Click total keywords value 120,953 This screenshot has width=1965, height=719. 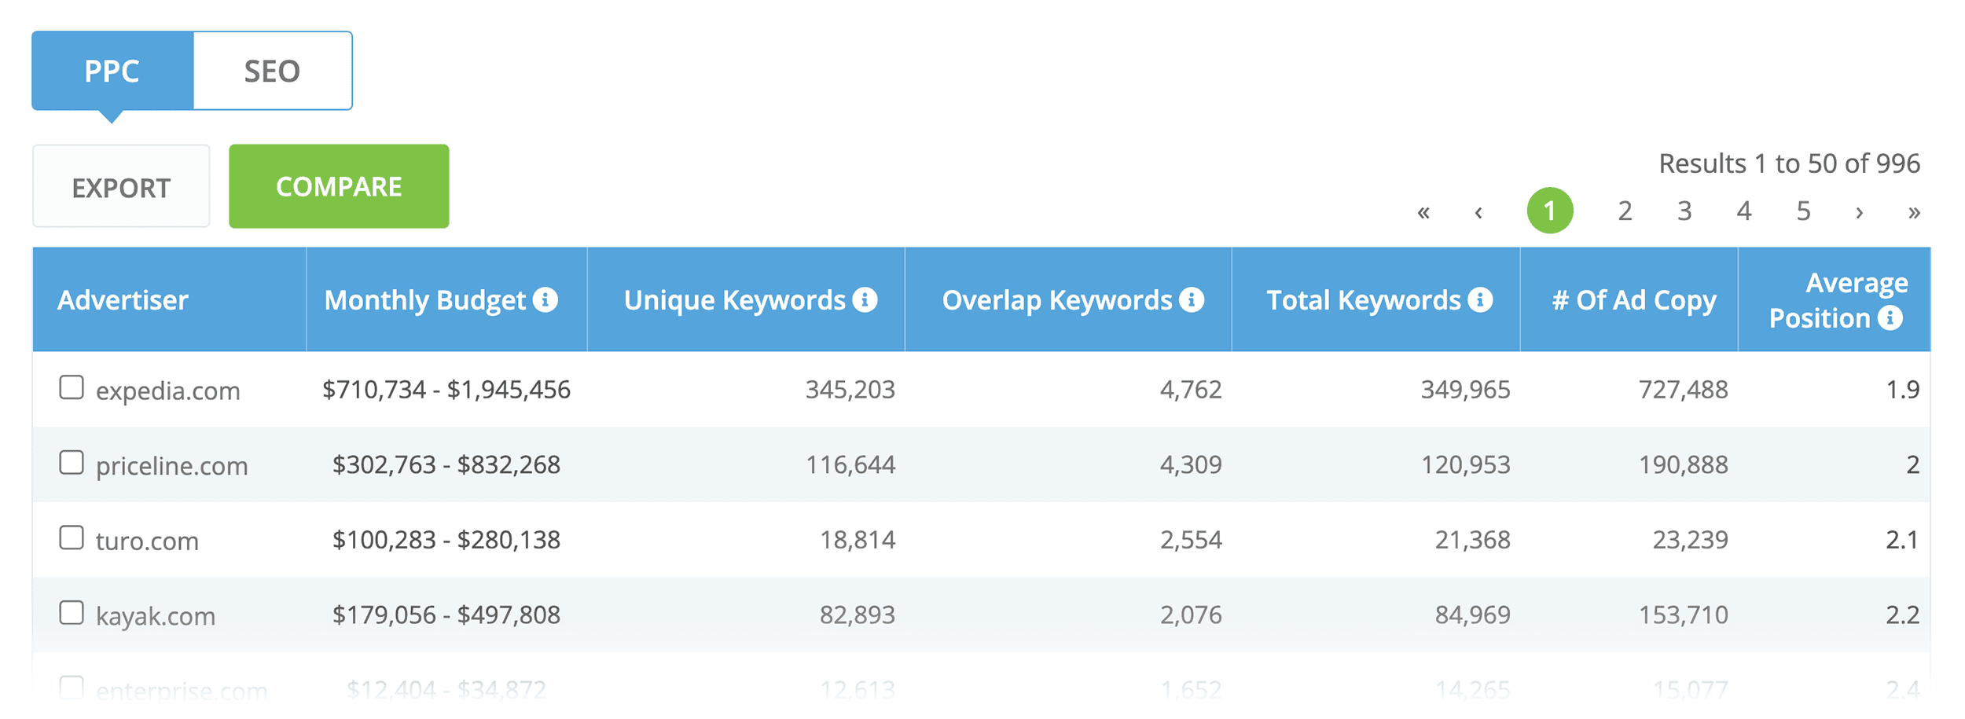pos(1466,464)
